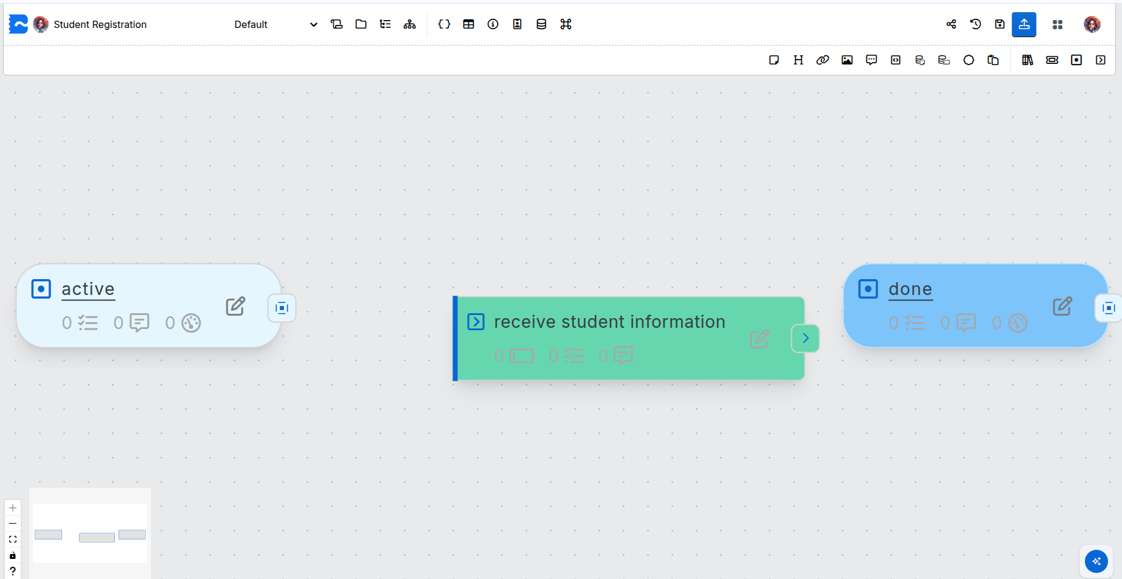Open the version history icon
This screenshot has height=579, width=1122.
tap(975, 24)
